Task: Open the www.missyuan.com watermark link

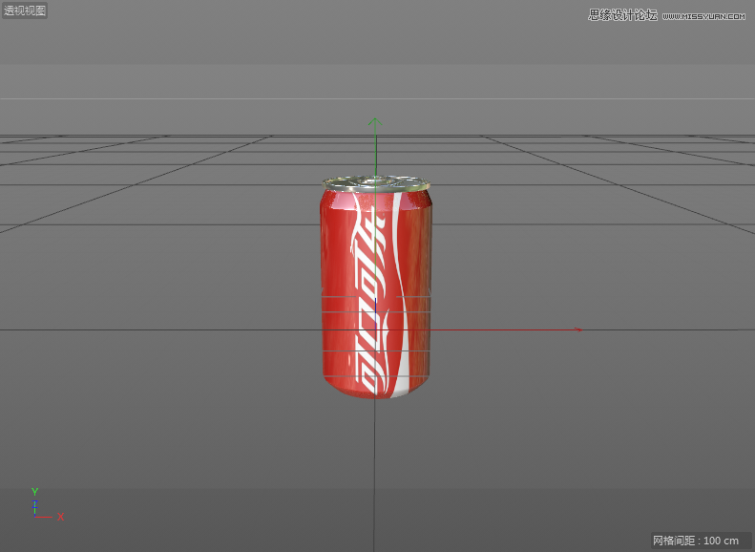Action: 703,16
